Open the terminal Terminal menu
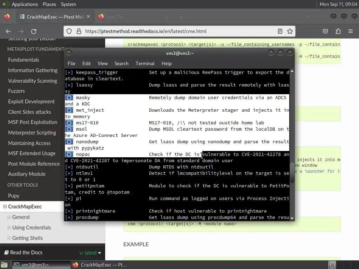The height and width of the screenshot is (269, 359). coord(145,64)
